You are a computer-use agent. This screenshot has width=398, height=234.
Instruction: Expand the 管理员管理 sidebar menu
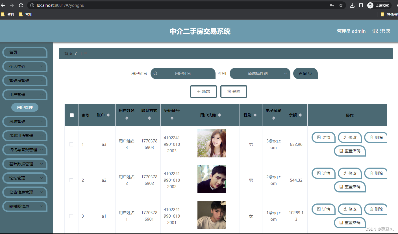click(25, 81)
